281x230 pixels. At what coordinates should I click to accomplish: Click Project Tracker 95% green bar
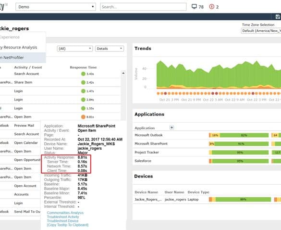[x=240, y=153]
